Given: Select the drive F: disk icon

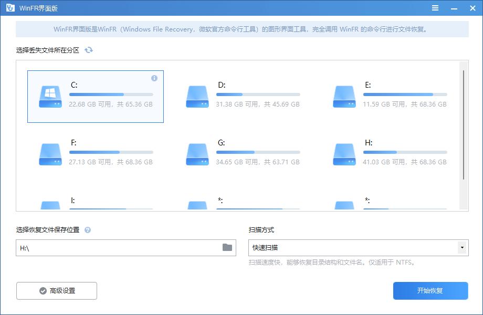Looking at the screenshot, I should [x=49, y=154].
